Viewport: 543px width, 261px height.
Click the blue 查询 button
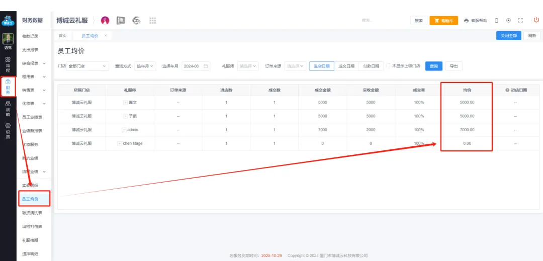pos(433,66)
